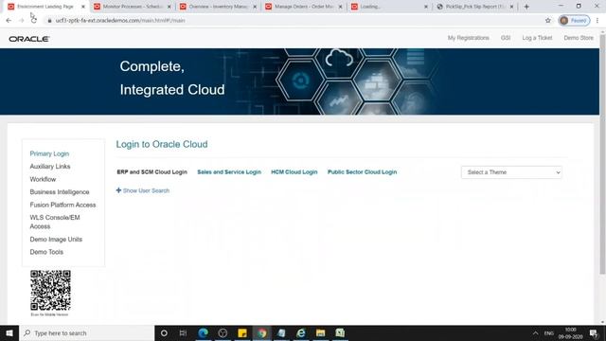Expand Show User Search
The image size is (606, 341).
[x=143, y=190]
